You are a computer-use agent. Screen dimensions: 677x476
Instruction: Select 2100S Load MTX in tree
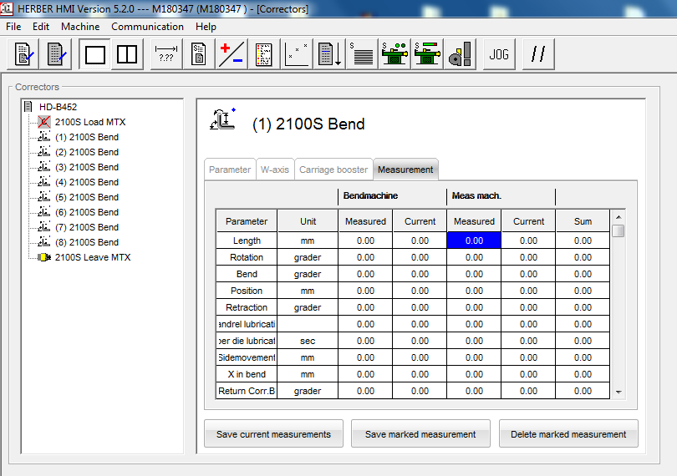coord(90,122)
